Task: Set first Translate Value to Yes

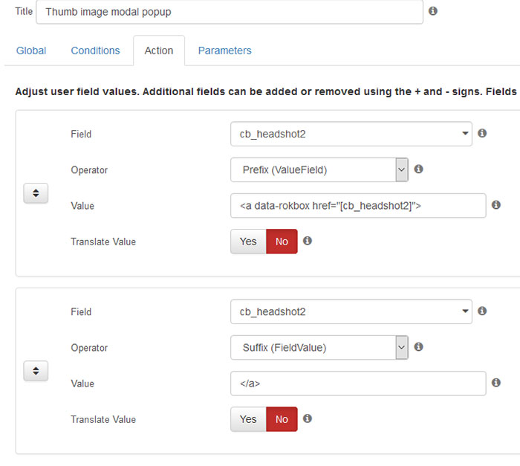Action: coord(248,242)
